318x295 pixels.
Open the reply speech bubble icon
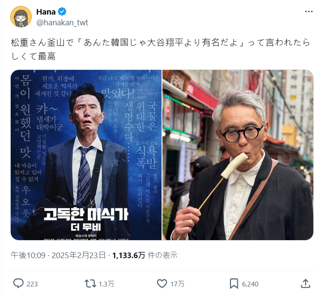(x=18, y=283)
